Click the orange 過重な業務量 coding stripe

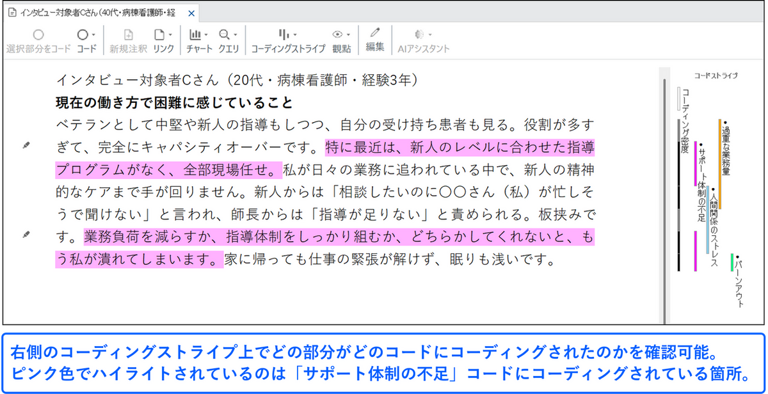tap(720, 154)
